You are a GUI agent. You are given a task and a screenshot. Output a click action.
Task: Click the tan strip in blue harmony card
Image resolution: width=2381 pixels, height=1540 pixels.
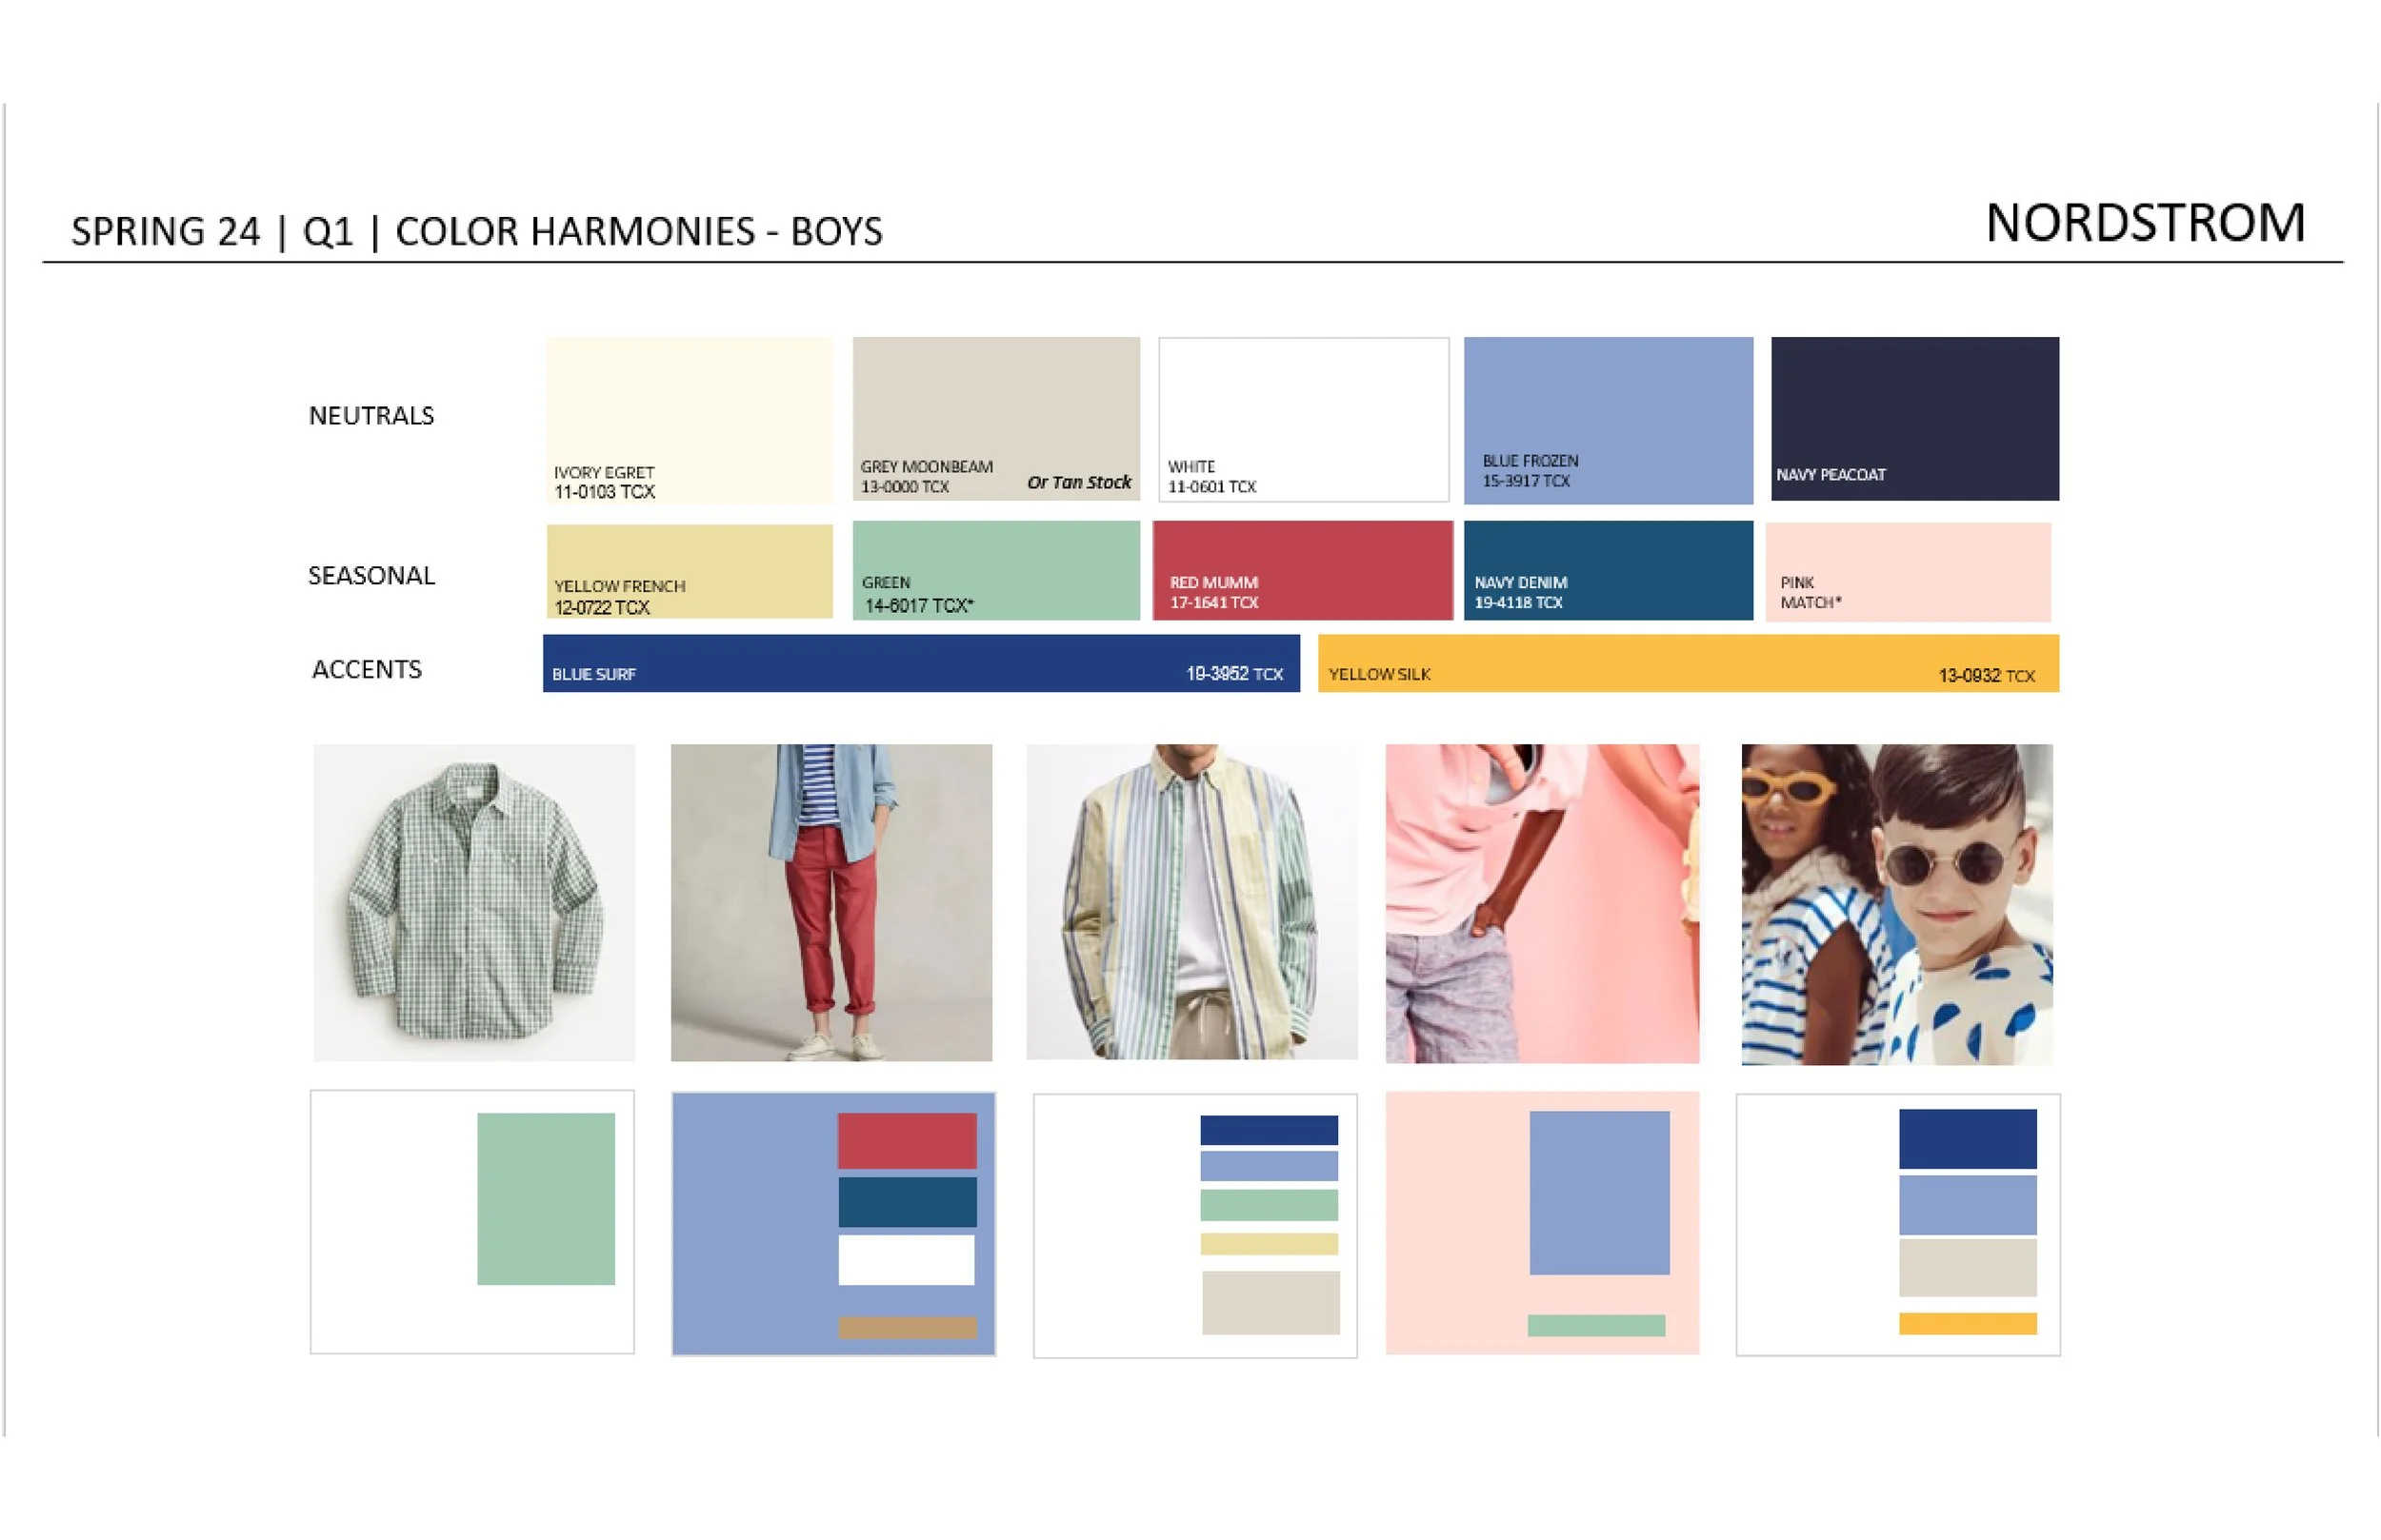click(x=907, y=1326)
